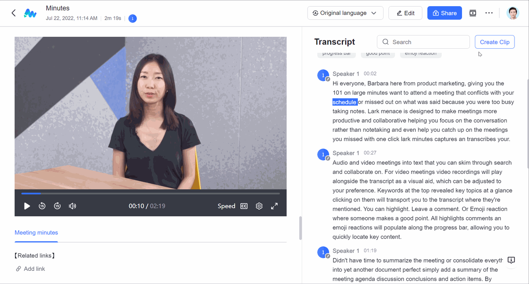Image resolution: width=529 pixels, height=284 pixels.
Task: Click the forward 15 seconds icon
Action: tap(57, 206)
